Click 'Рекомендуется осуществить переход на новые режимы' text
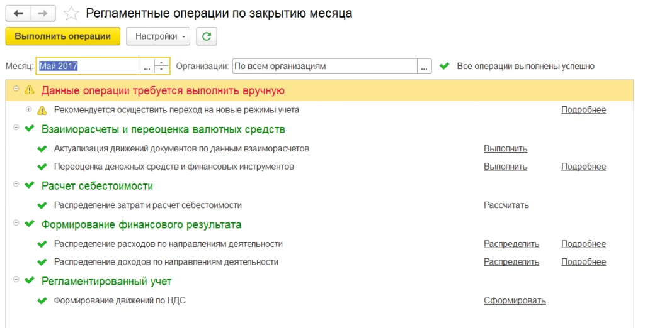 tap(176, 110)
